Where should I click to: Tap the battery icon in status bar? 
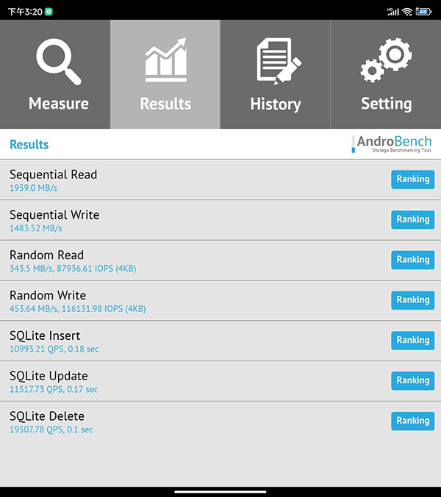[x=423, y=12]
